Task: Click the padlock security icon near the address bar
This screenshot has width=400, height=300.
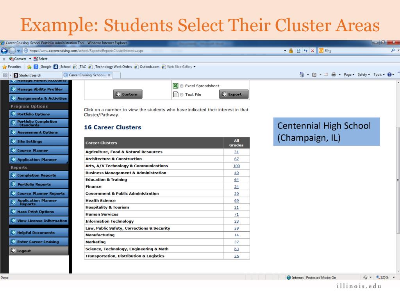Action: 291,50
